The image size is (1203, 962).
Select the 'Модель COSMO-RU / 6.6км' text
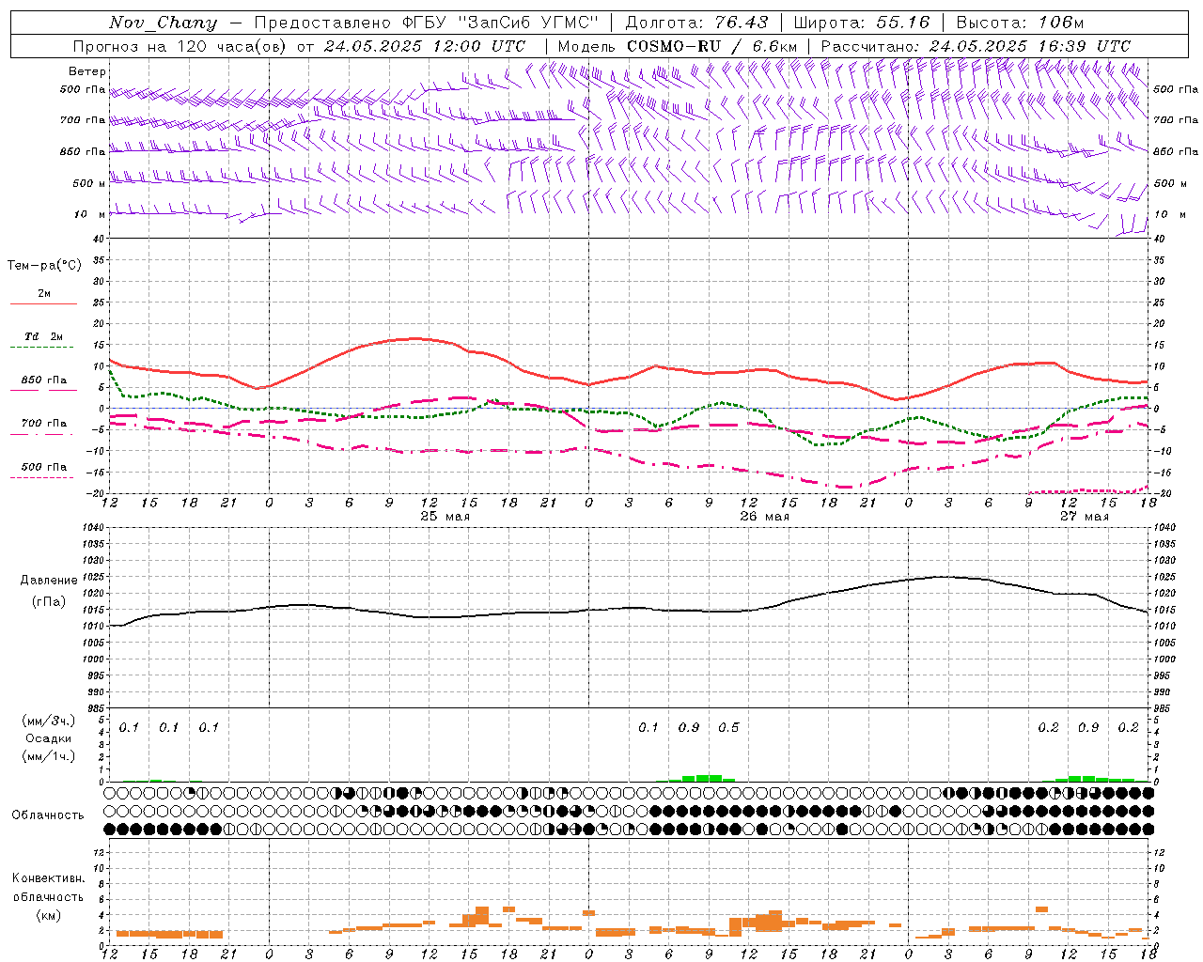(678, 46)
